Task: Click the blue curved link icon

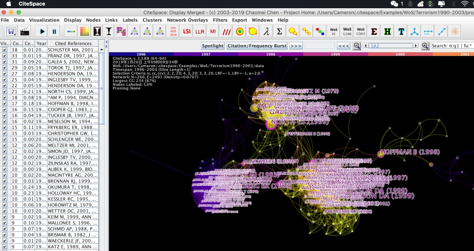Action: tap(441, 31)
